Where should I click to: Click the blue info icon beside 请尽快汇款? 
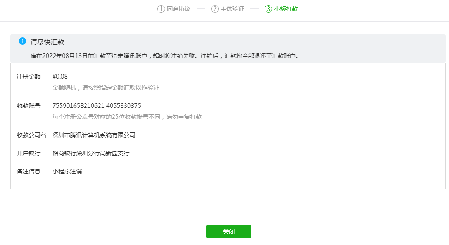click(22, 41)
